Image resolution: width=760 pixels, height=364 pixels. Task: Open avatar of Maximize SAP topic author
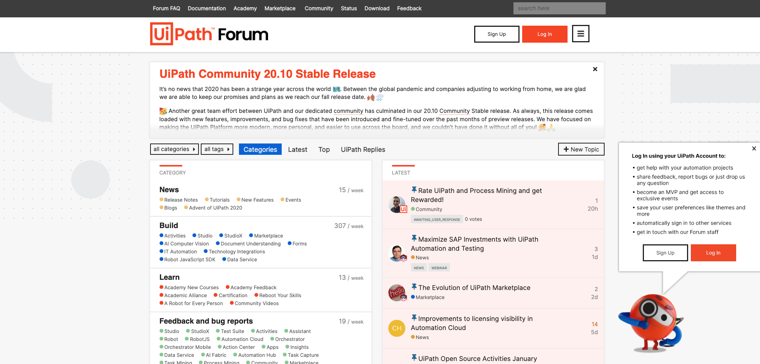(x=397, y=253)
